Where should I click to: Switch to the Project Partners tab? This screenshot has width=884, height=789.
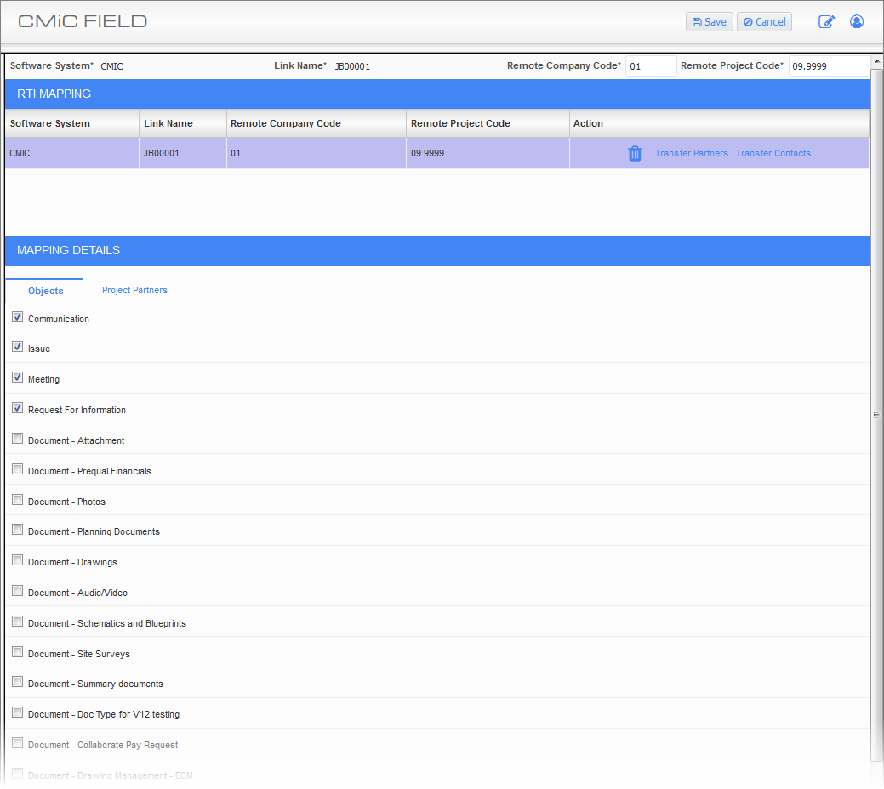tap(134, 291)
